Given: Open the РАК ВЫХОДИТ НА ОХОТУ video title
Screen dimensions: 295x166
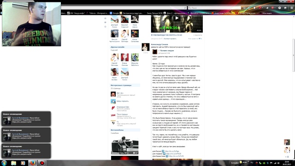Looking at the screenshot, I should click(x=167, y=35).
